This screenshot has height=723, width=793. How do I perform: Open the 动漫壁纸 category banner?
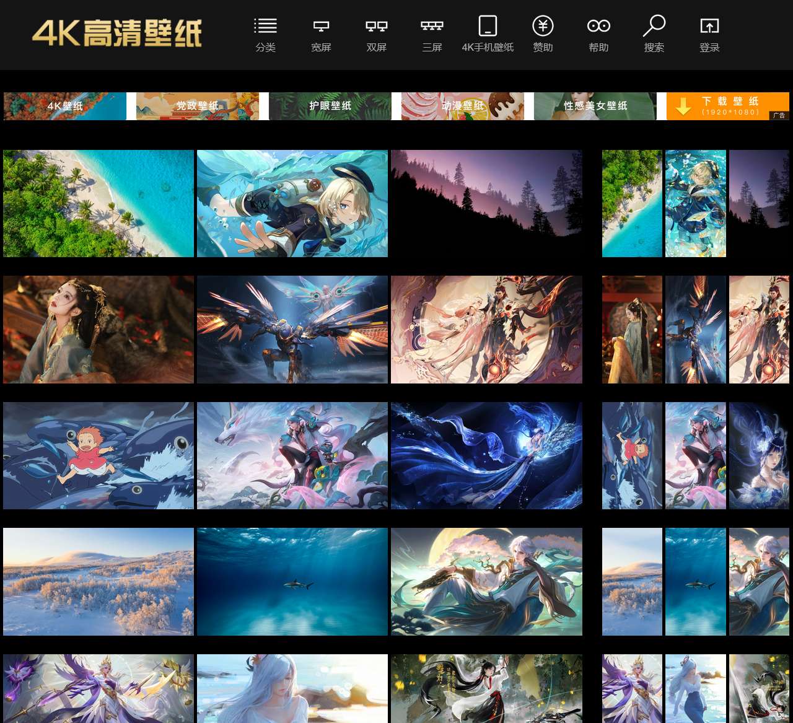[463, 106]
